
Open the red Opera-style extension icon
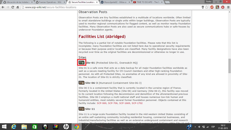click(x=223, y=7)
